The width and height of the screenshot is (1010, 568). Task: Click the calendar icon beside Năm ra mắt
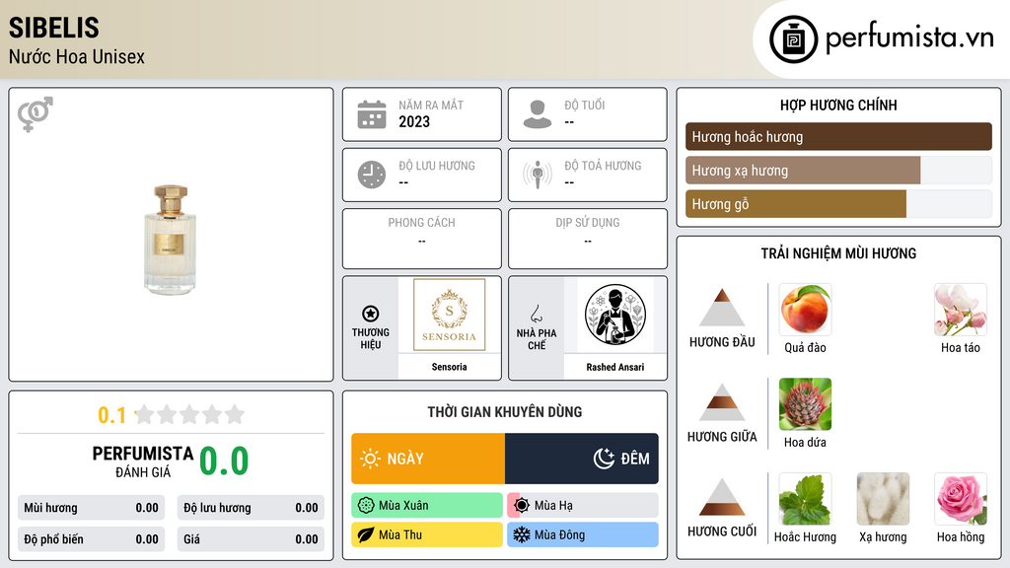click(372, 114)
